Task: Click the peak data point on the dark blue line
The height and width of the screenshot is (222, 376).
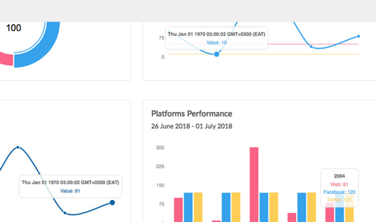Action: coord(18,147)
